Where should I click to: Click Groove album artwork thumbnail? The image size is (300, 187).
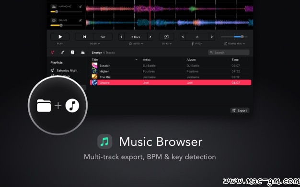(x=94, y=83)
